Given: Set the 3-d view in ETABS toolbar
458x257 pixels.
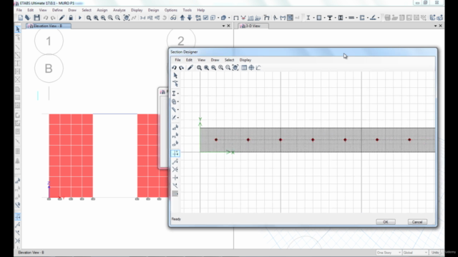Looking at the screenshot, I should tap(142, 18).
